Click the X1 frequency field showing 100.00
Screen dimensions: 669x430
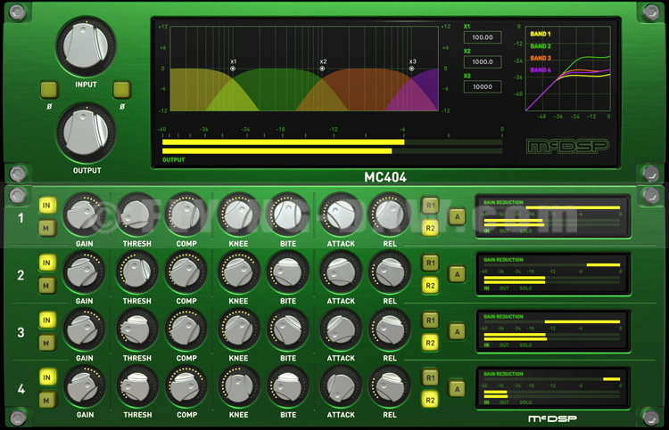point(483,37)
